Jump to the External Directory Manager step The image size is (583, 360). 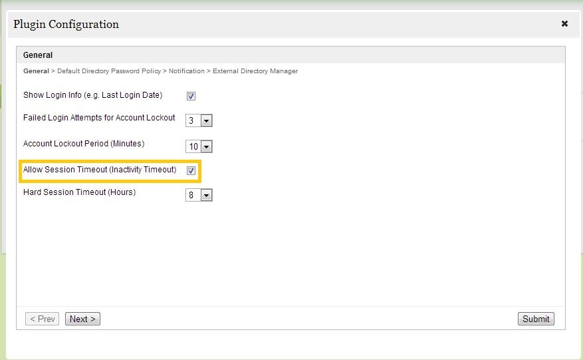pyautogui.click(x=255, y=71)
